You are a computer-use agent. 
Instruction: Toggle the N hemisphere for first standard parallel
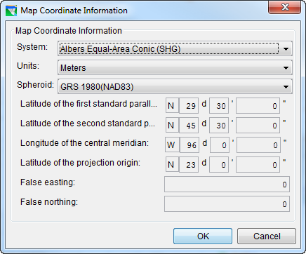(172, 105)
